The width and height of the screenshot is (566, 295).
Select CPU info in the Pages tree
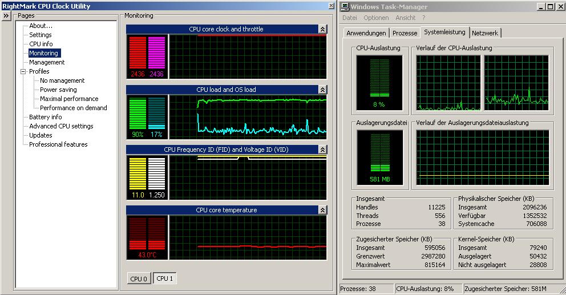pos(41,44)
